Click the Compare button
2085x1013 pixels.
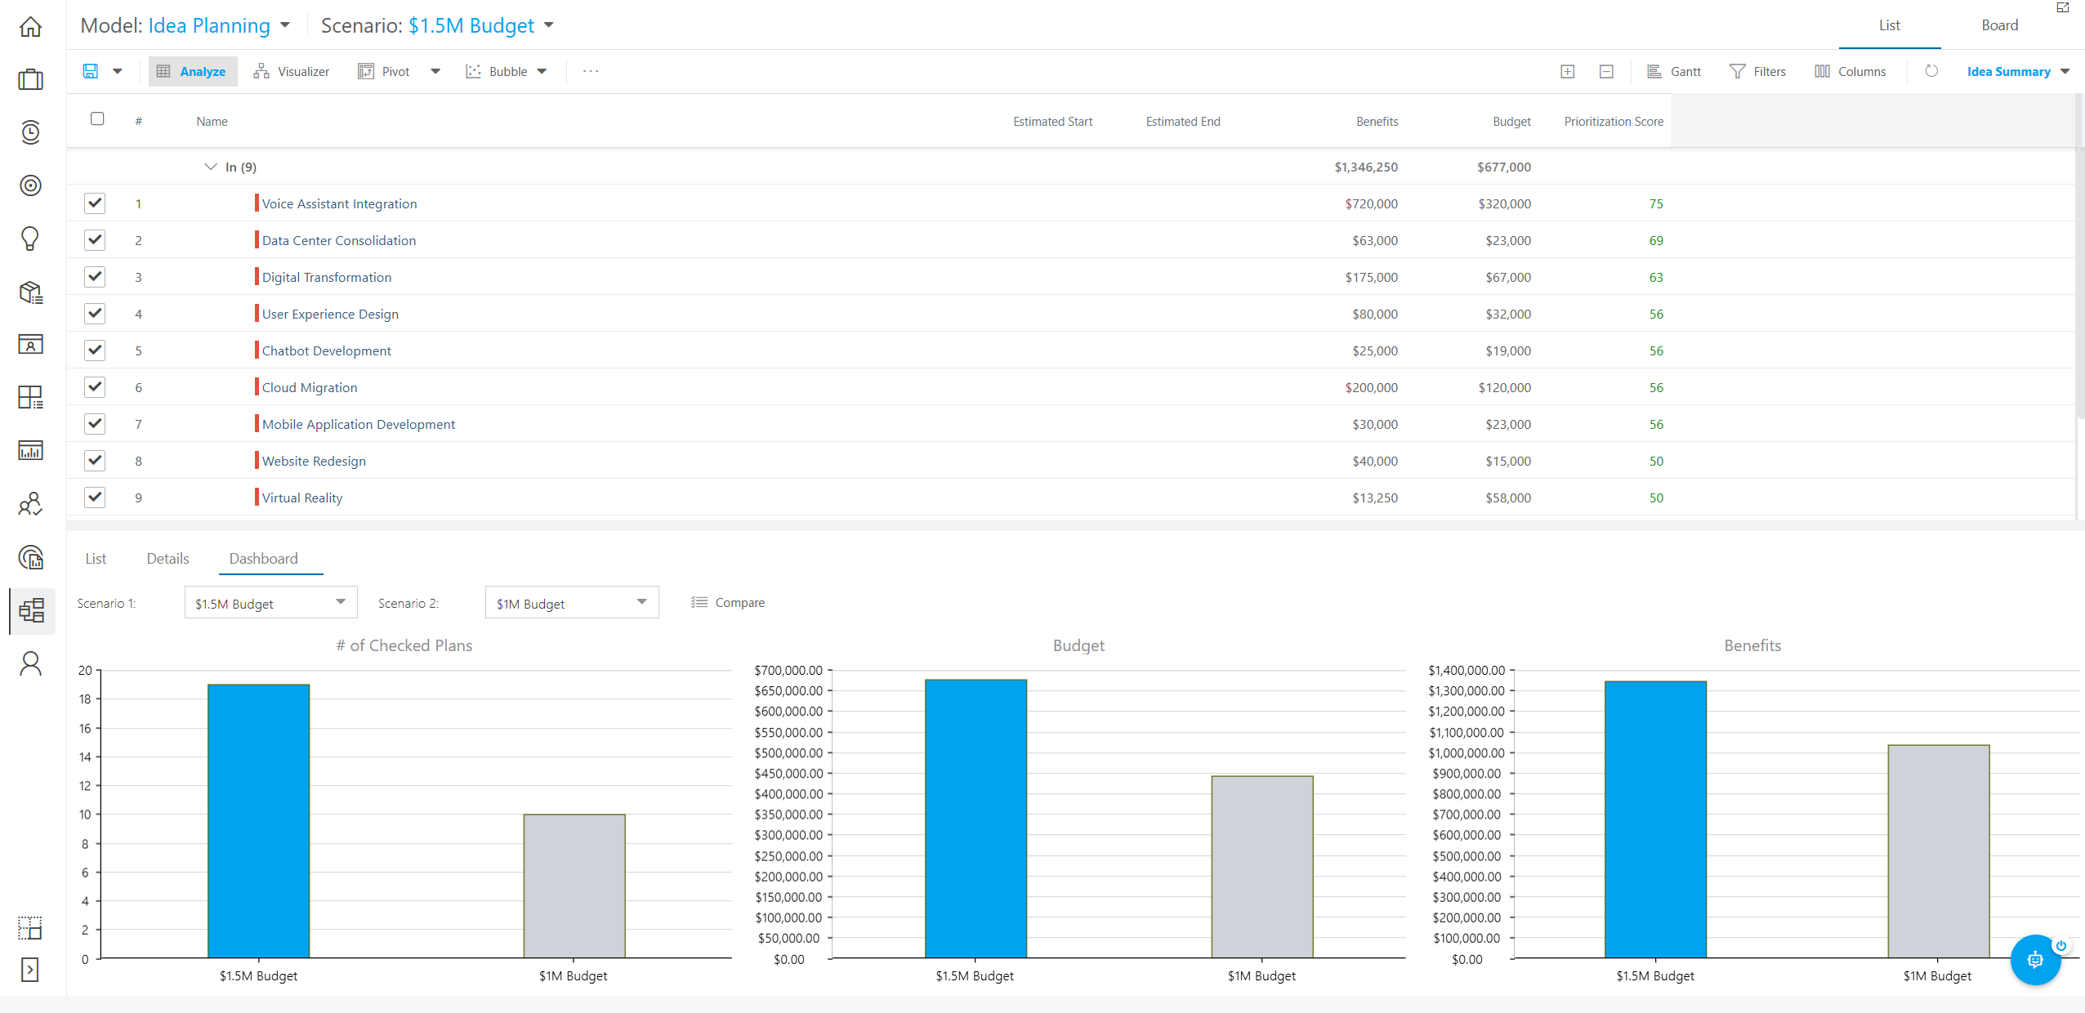coord(728,602)
